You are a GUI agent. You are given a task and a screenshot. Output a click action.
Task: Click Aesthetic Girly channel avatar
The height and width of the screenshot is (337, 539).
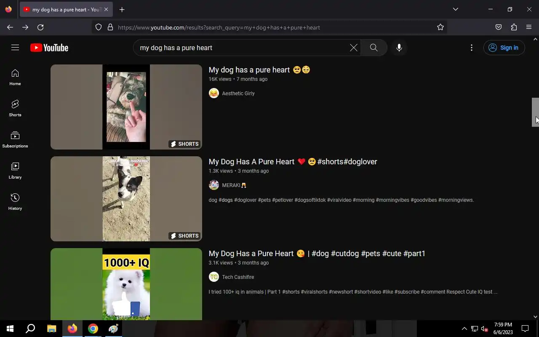pos(214,94)
